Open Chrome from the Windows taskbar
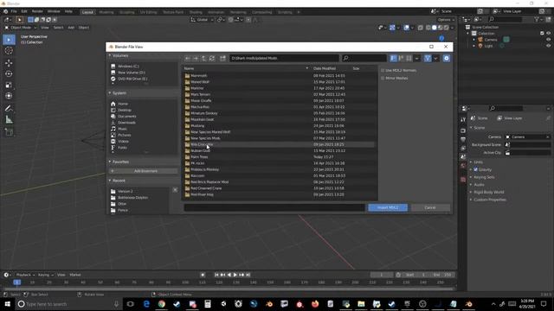This screenshot has height=311, width=554. (162, 304)
